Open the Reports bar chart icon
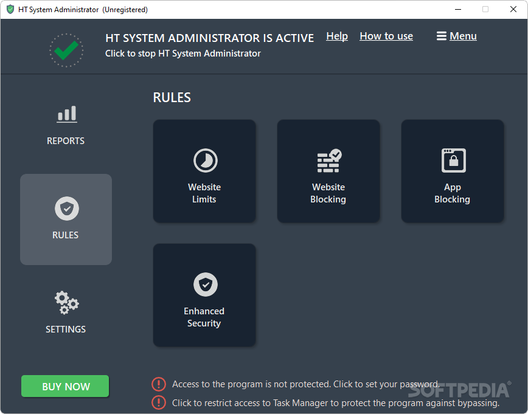This screenshot has width=528, height=414. coord(67,114)
